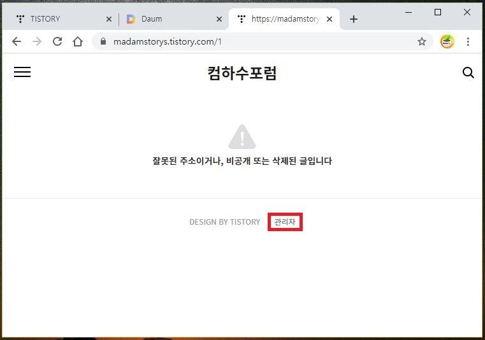The image size is (485, 340).
Task: Close the TISTORY tab
Action: [x=109, y=19]
